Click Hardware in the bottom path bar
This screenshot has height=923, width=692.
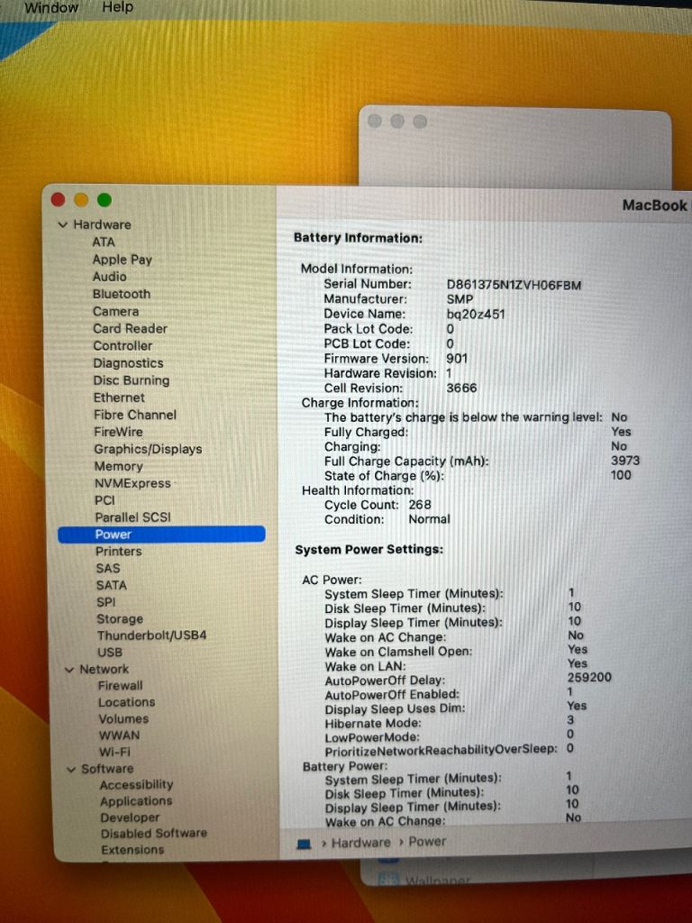360,843
